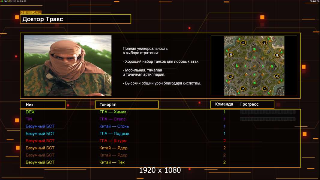320x180 pixels.
Task: Click the Генерал column header
Action: click(x=127, y=104)
